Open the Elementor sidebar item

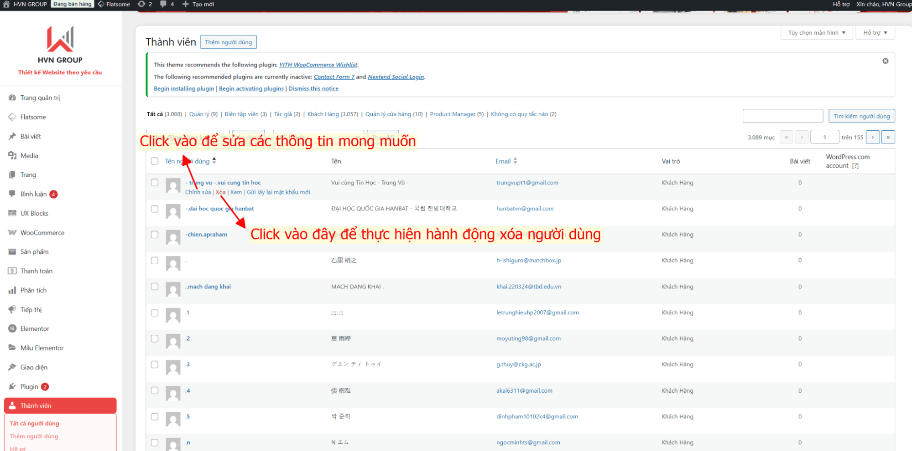[x=34, y=328]
